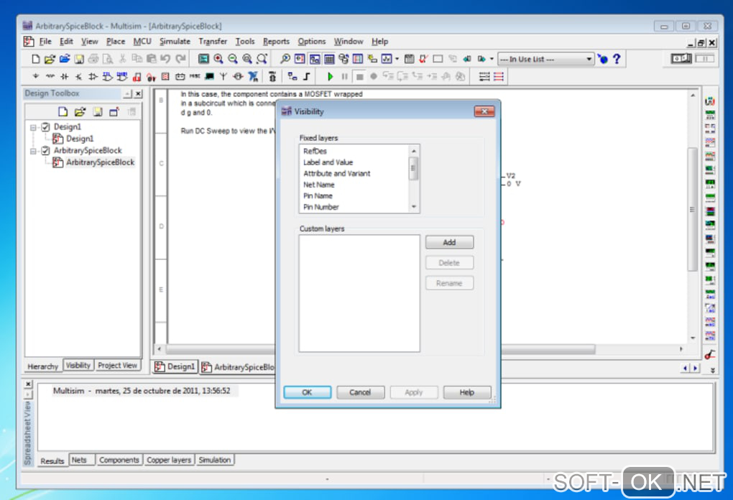Place an Electromechanical component icon
Viewport: 733px width, 500px height.
click(x=238, y=76)
